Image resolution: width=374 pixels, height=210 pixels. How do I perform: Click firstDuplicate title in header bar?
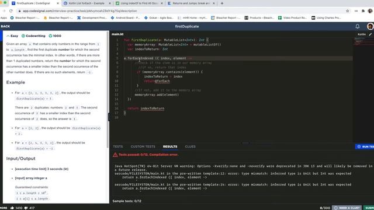click(187, 26)
